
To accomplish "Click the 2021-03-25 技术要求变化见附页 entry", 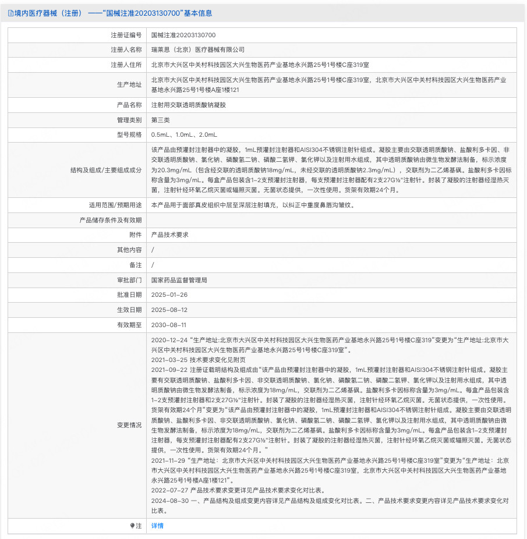I will pyautogui.click(x=199, y=360).
